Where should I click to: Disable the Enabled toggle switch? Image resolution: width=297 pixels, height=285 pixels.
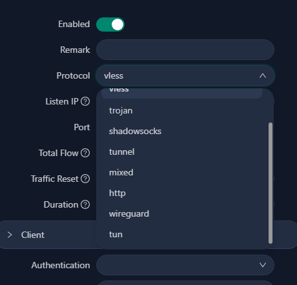click(110, 25)
